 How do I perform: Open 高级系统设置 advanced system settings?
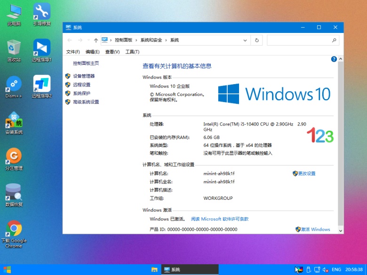coord(86,102)
